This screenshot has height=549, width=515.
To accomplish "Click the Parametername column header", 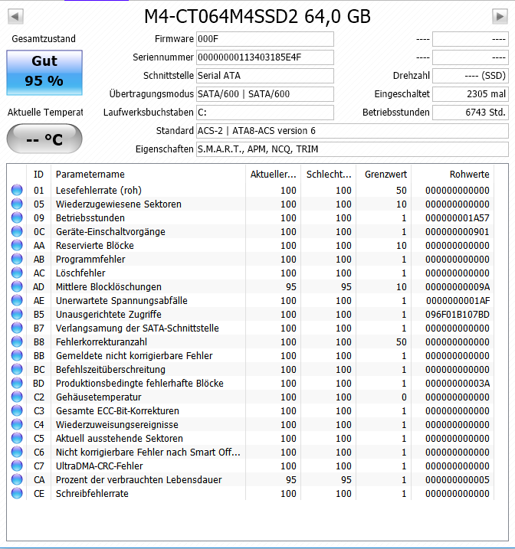I will [x=148, y=175].
